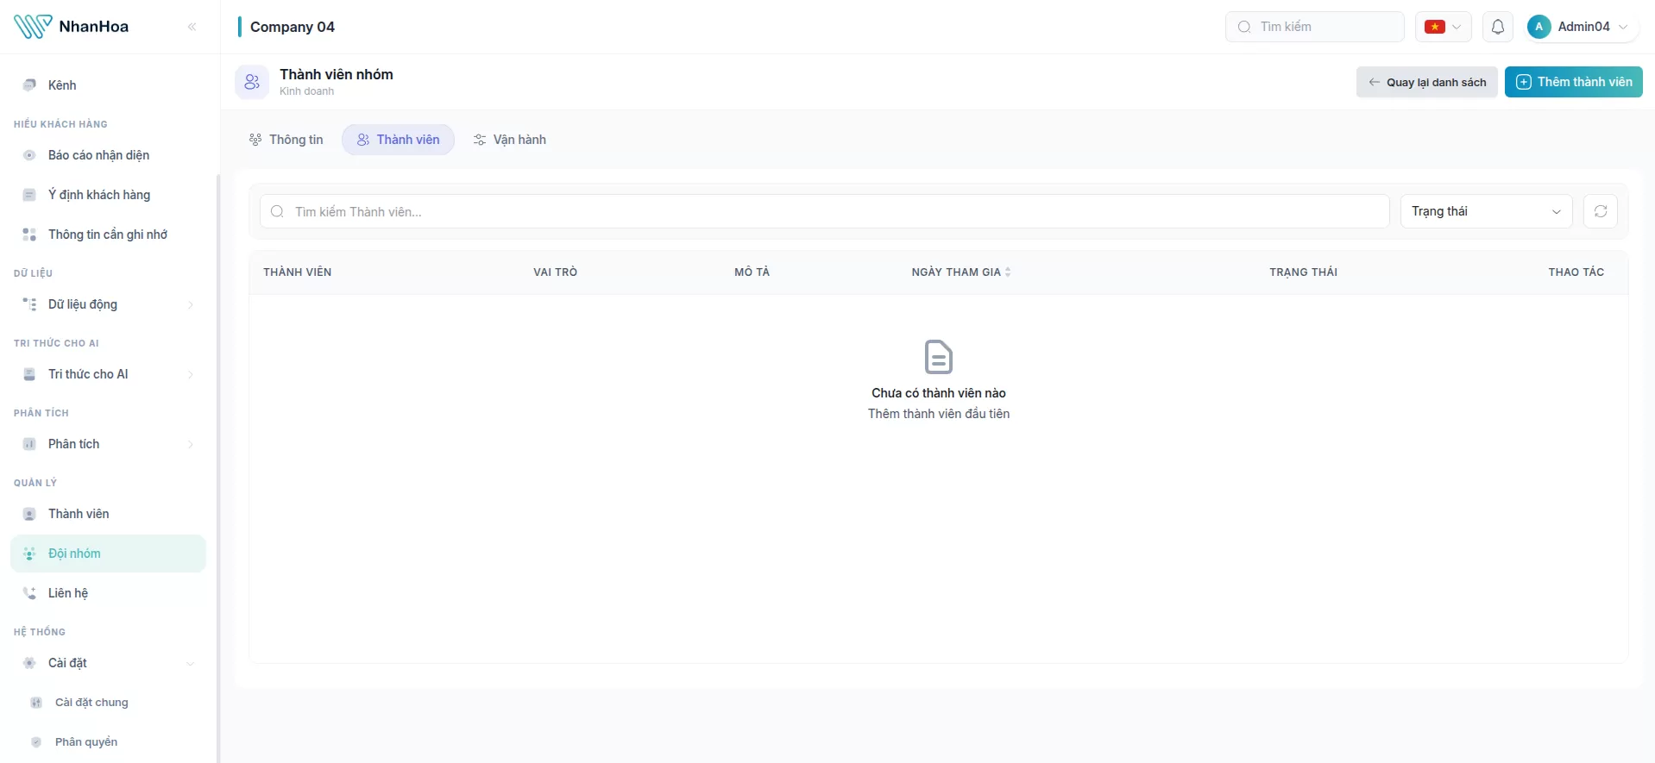Screen dimensions: 1655x763
Task: Click the Thêm thành viên đầu tiên text
Action: (939, 414)
